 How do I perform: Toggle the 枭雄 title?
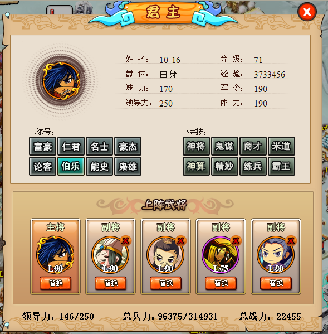point(128,166)
